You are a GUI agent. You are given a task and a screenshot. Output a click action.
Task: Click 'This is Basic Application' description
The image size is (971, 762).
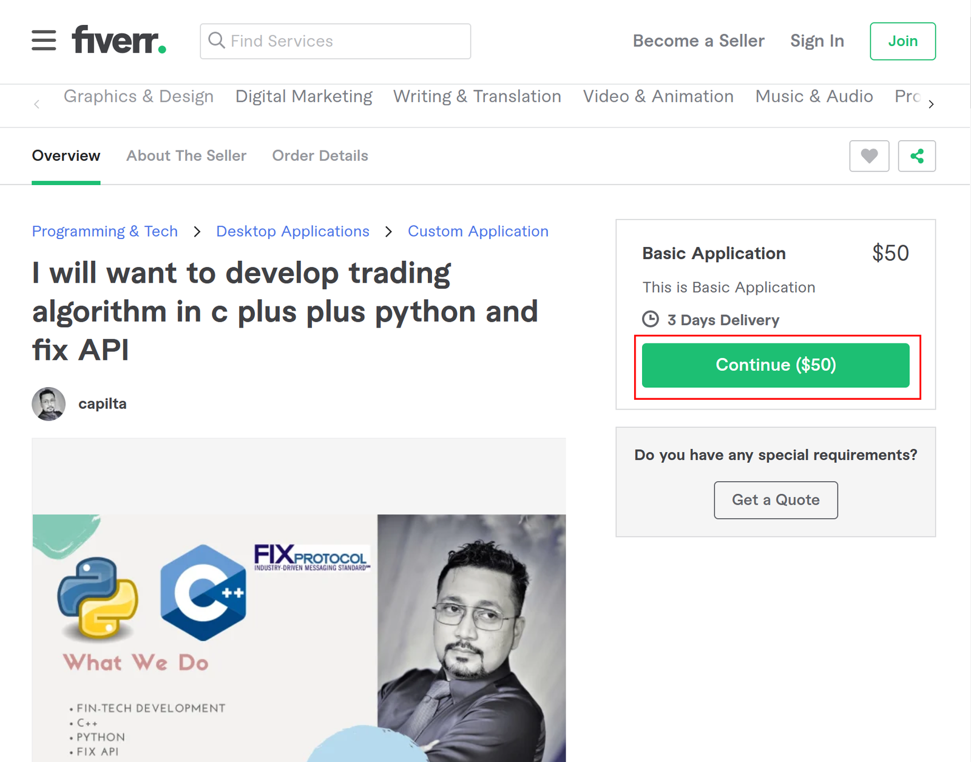pos(729,287)
